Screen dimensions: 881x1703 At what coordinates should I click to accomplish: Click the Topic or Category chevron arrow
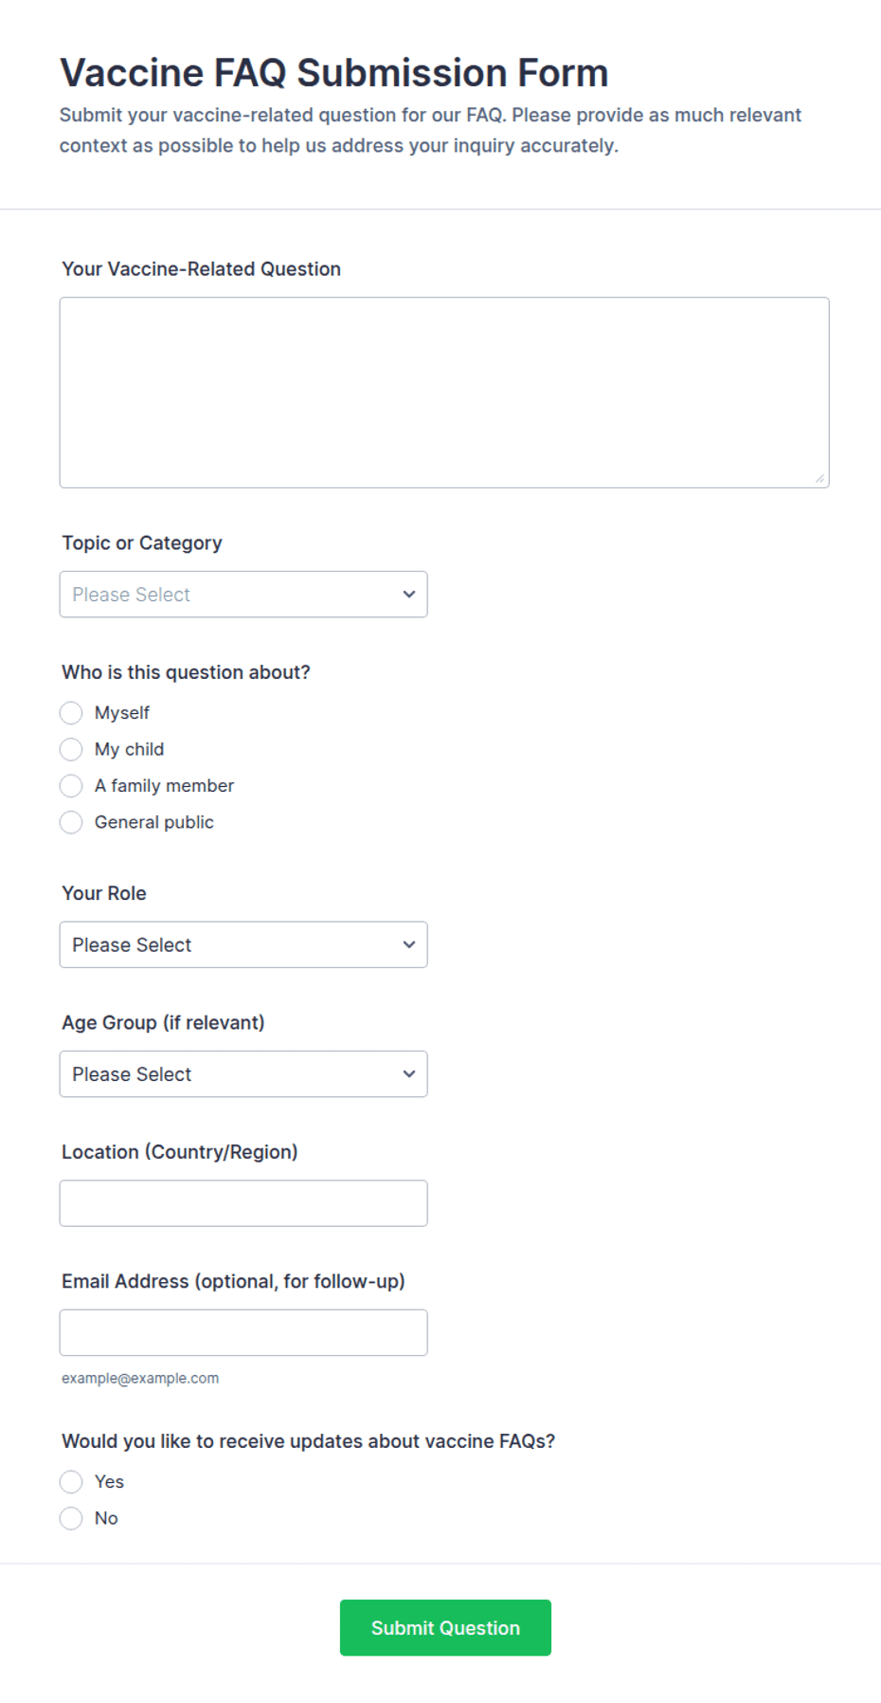[x=409, y=595]
